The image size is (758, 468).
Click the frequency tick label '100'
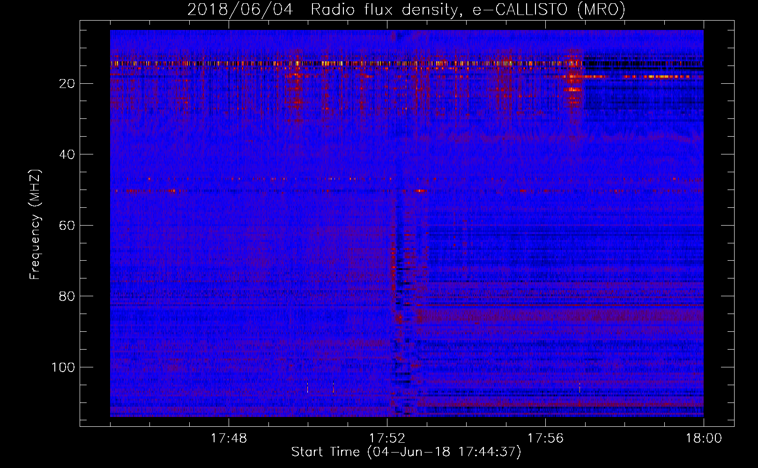(63, 367)
